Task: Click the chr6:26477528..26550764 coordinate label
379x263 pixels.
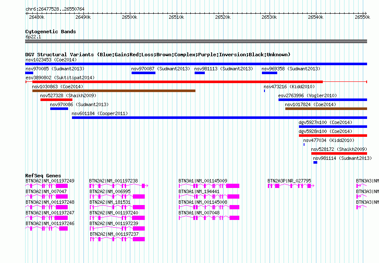Action: pos(55,9)
